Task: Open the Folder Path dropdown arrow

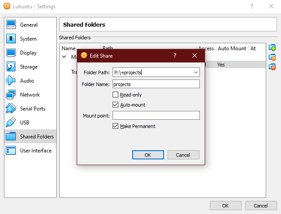Action: 195,72
